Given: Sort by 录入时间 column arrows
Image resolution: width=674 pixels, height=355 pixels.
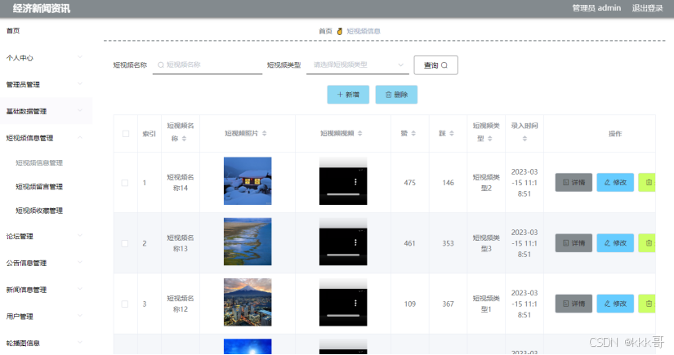Looking at the screenshot, I should click(x=524, y=139).
